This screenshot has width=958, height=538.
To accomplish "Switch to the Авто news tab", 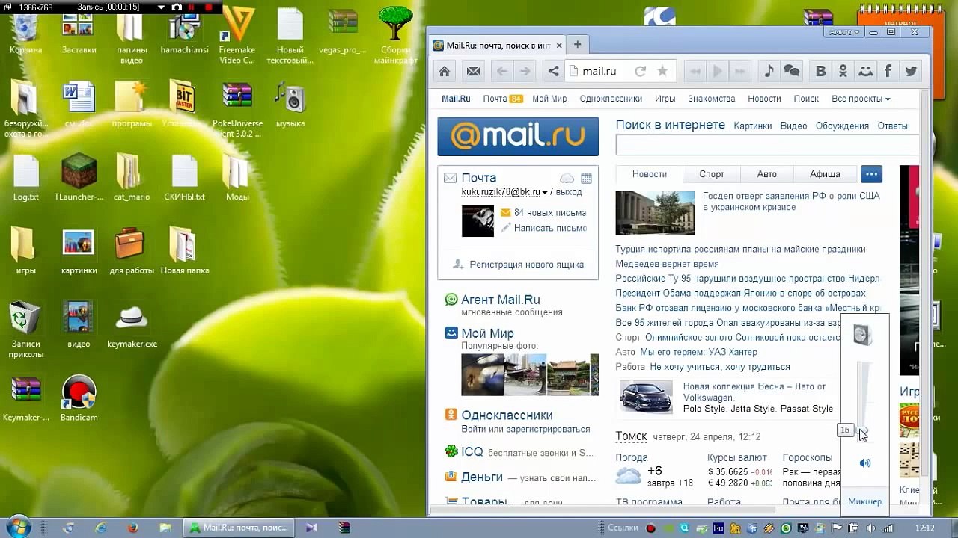I will click(767, 174).
